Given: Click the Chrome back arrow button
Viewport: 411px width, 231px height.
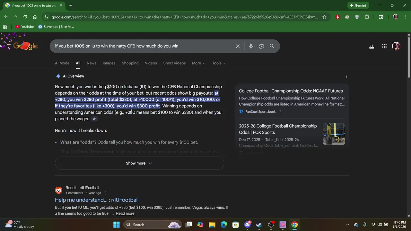Looking at the screenshot, I should click(6, 17).
